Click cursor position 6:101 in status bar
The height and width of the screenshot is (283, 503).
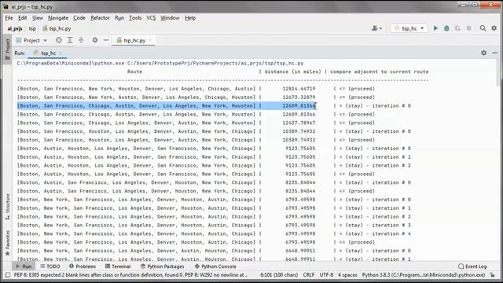(279, 275)
